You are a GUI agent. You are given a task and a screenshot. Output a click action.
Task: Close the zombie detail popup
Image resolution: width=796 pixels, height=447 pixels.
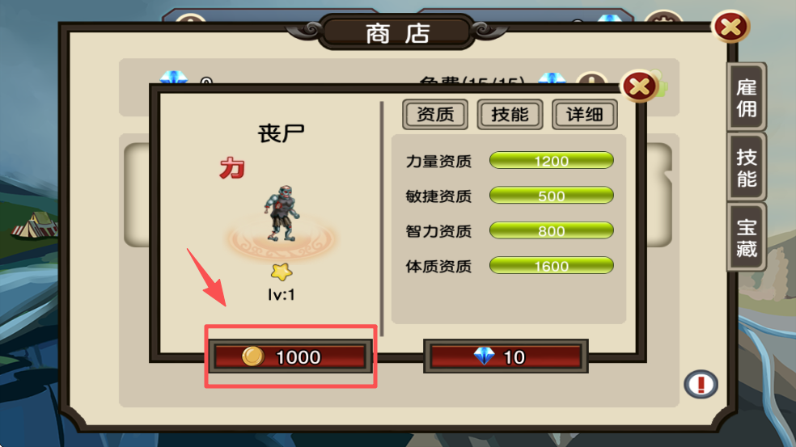point(639,86)
